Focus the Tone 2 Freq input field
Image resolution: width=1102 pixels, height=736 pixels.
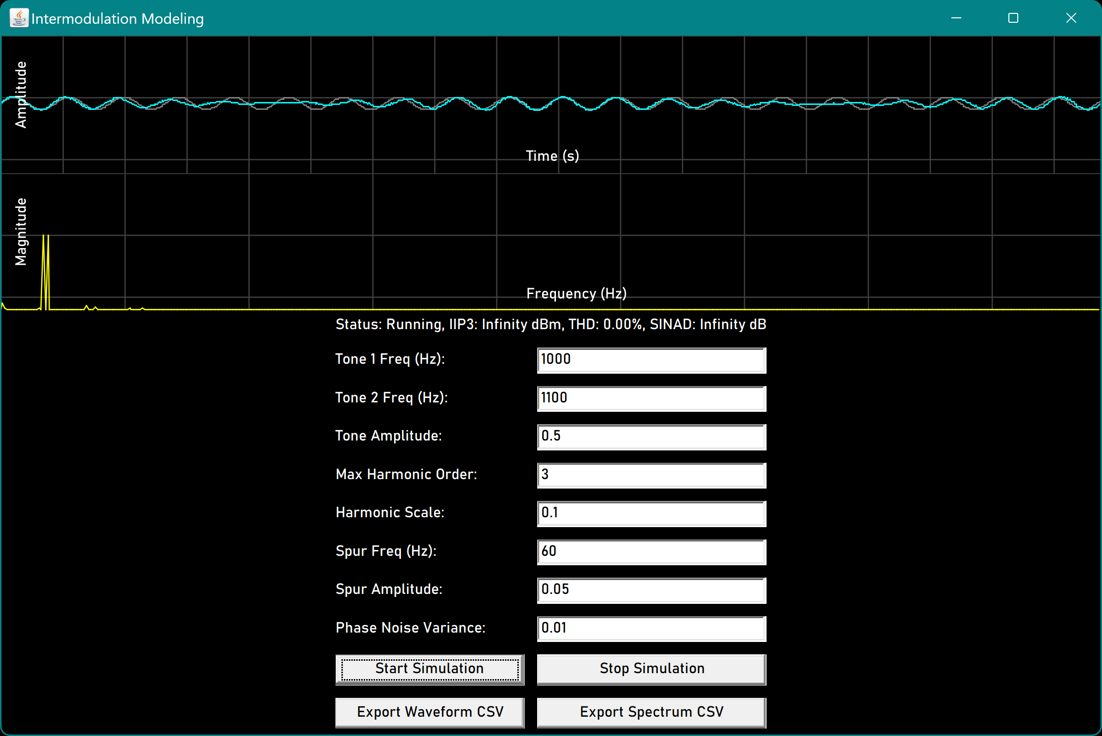pos(651,398)
